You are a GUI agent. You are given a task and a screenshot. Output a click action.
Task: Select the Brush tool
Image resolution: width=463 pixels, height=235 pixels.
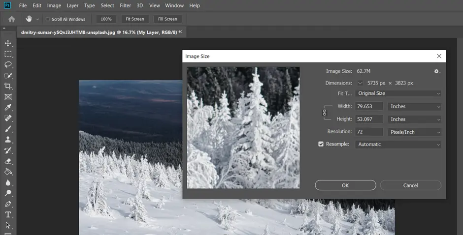tap(8, 129)
